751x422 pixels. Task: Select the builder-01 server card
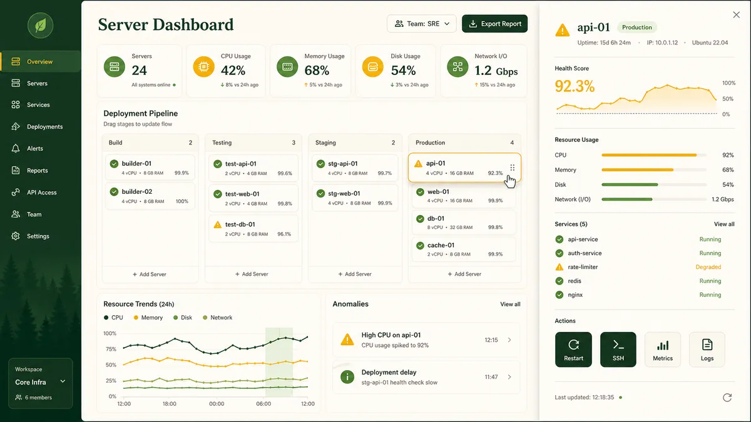point(150,168)
